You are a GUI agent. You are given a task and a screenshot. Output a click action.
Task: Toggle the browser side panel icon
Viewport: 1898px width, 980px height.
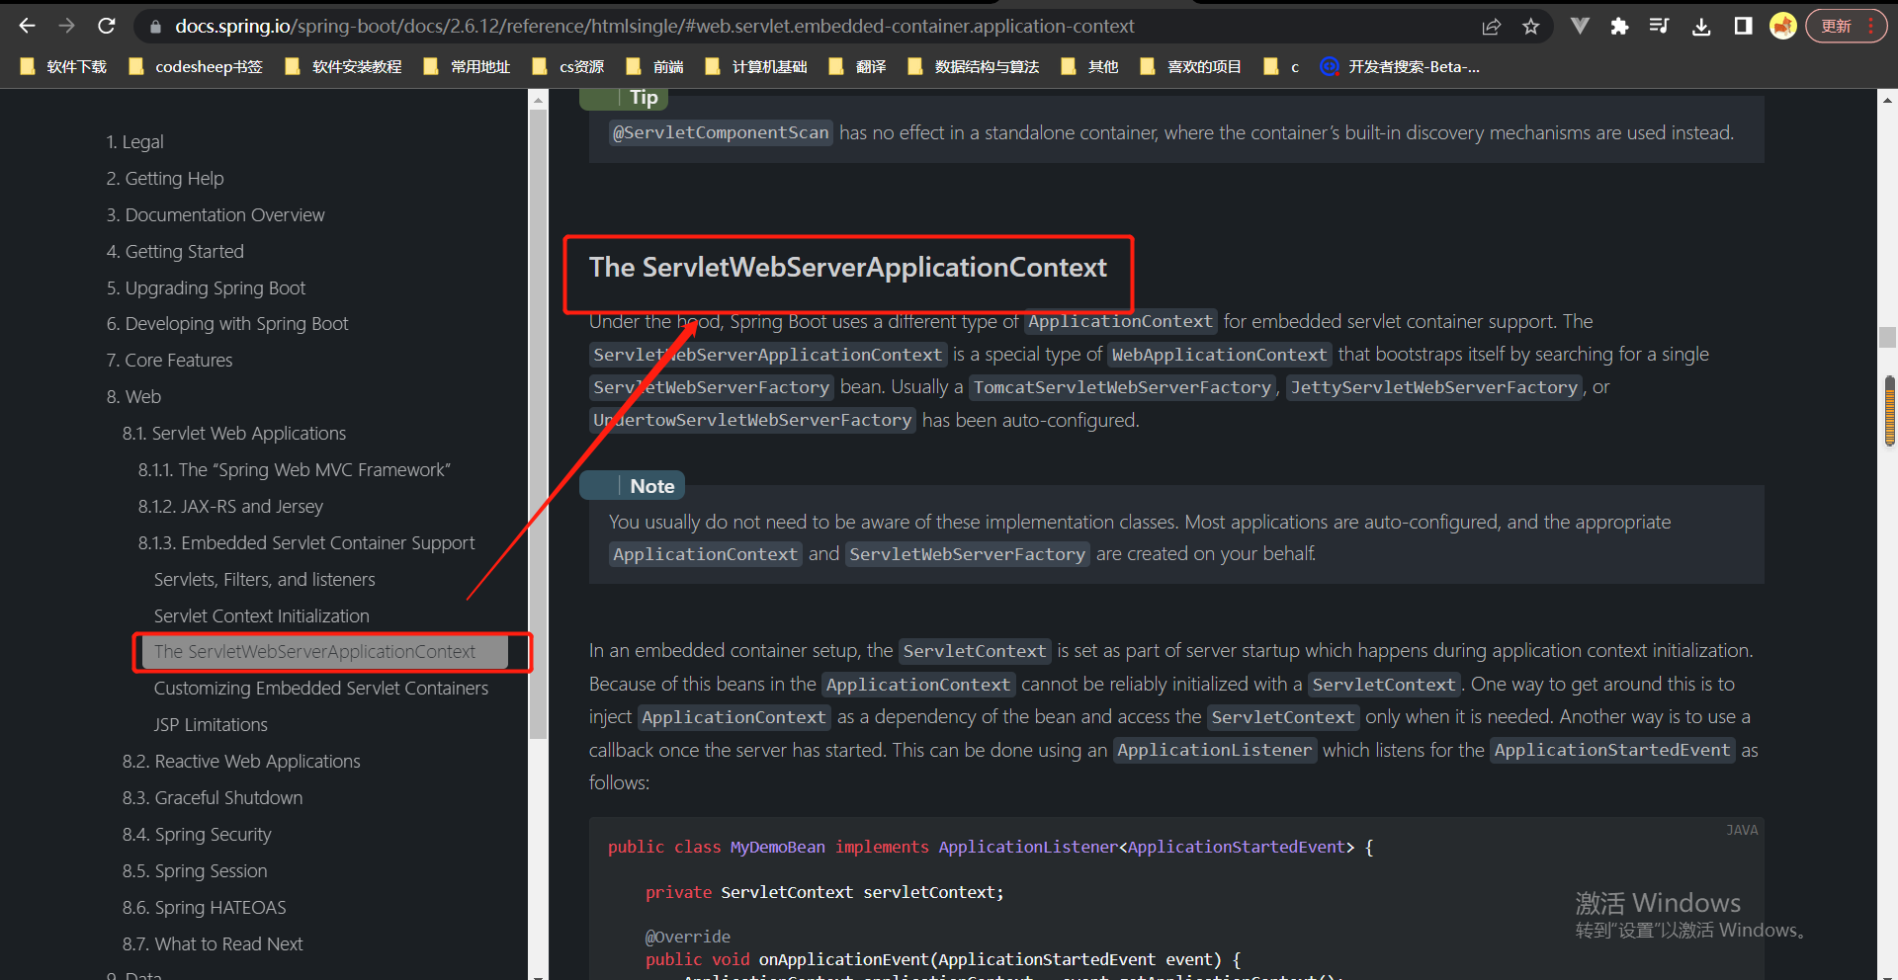1743,27
